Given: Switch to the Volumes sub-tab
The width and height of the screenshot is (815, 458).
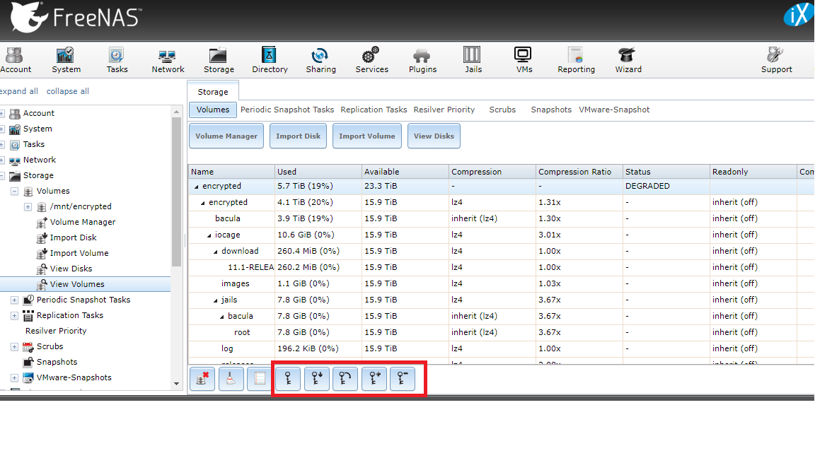Looking at the screenshot, I should point(212,110).
